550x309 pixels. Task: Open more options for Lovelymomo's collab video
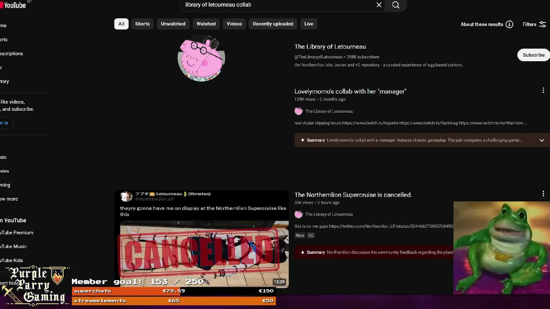[543, 91]
